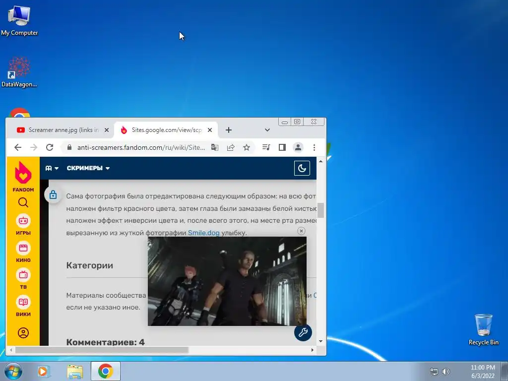508x381 pixels.
Task: Click the Windows Start button
Action: coord(13,371)
